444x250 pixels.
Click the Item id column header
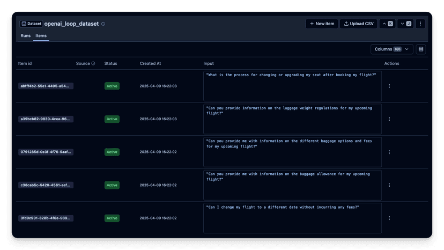click(x=25, y=63)
